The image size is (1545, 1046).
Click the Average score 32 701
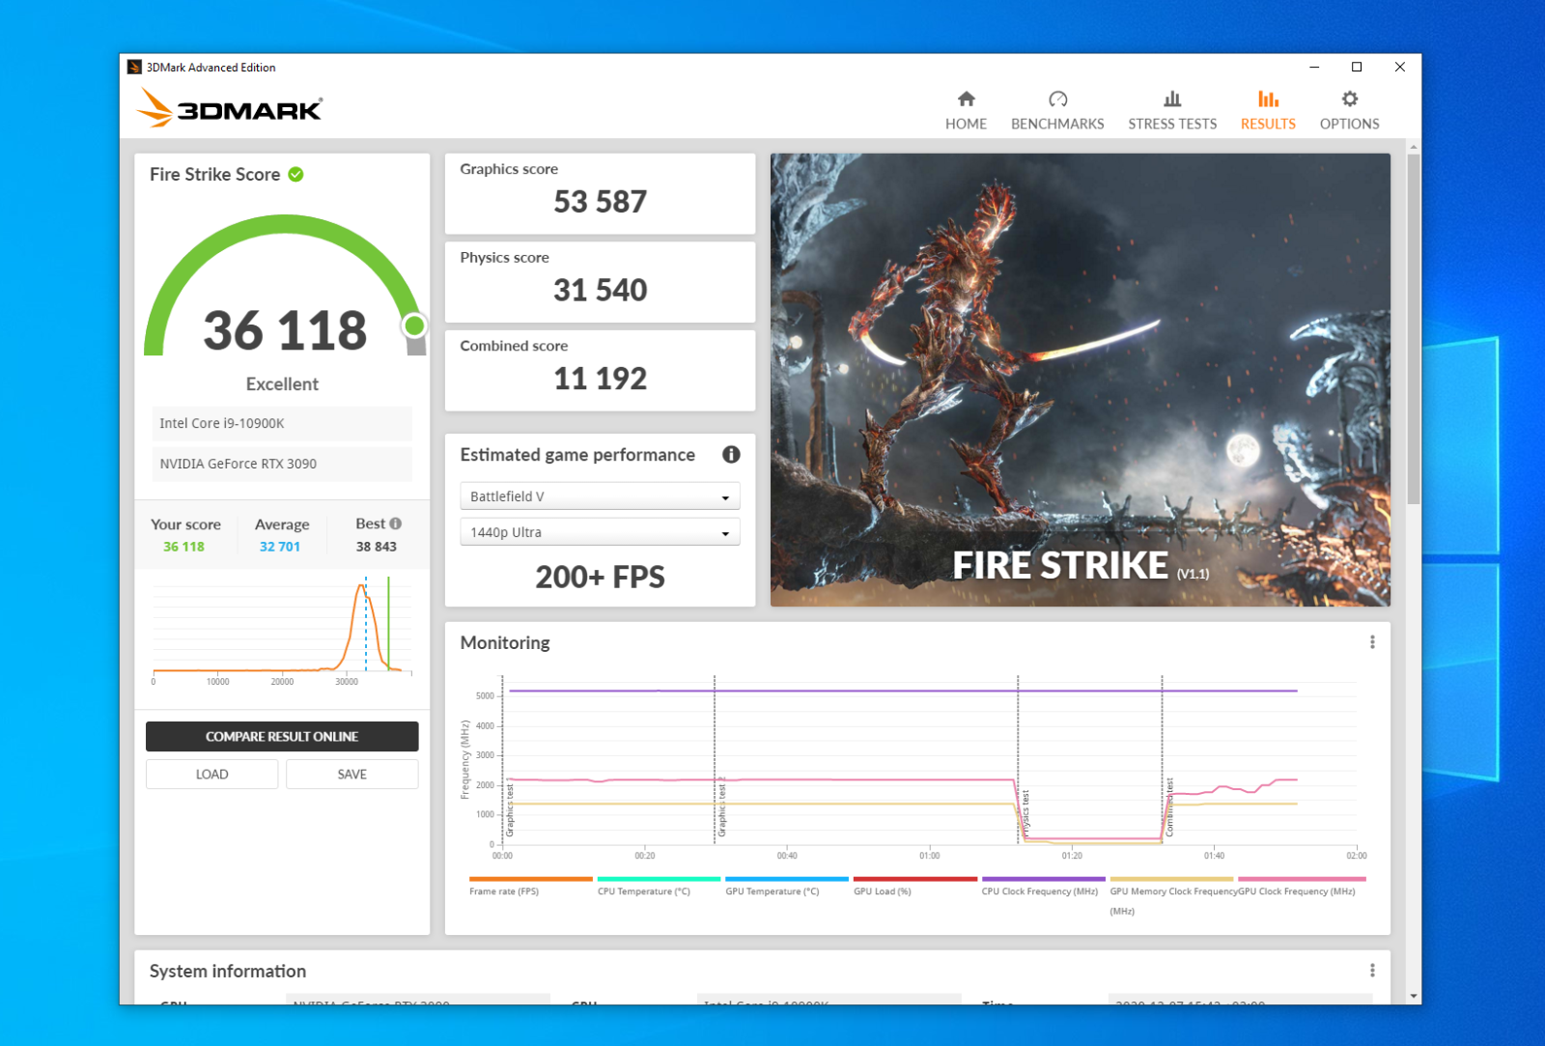point(280,547)
